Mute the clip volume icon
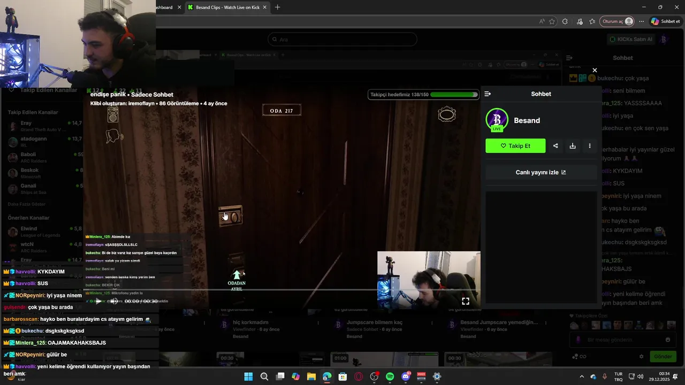 [x=114, y=301]
